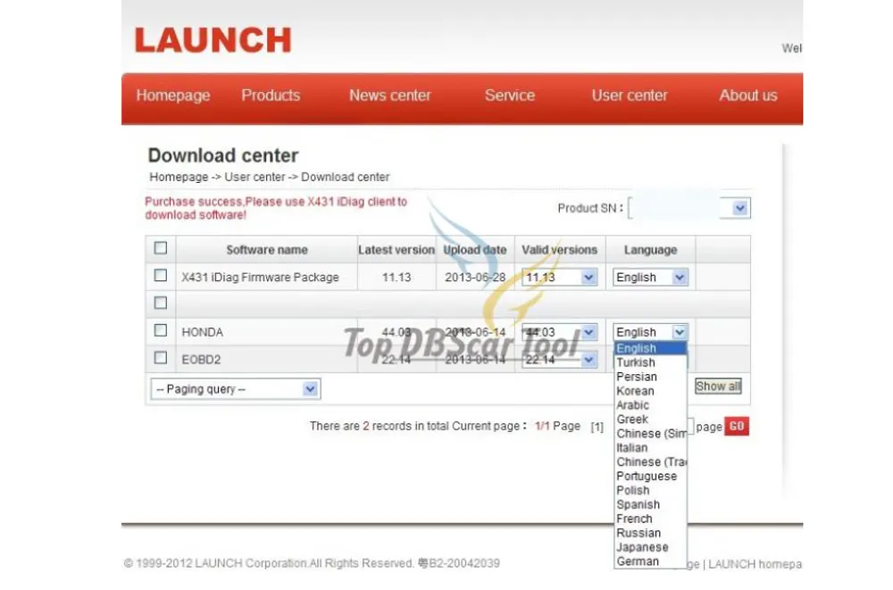Click the red GO button
The image size is (893, 590).
[737, 426]
